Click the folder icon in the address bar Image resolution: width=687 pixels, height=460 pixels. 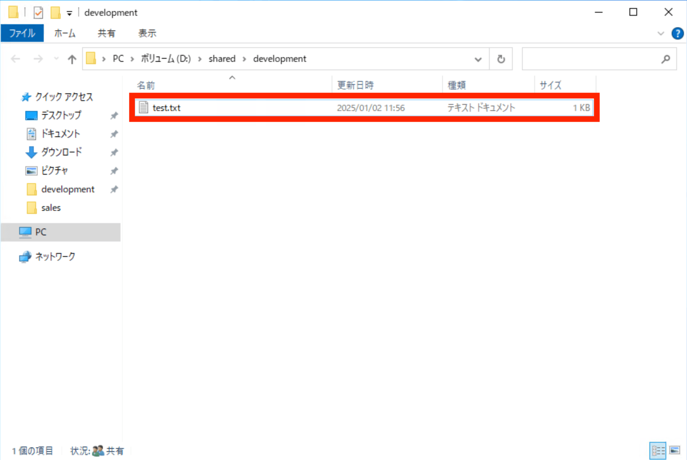pyautogui.click(x=91, y=59)
